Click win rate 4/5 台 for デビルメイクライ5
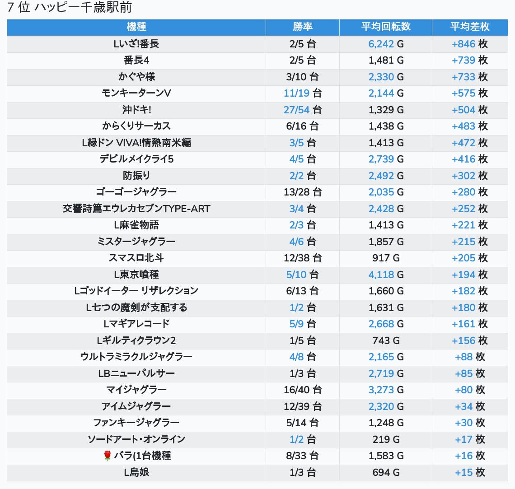This screenshot has width=515, height=489. click(303, 159)
